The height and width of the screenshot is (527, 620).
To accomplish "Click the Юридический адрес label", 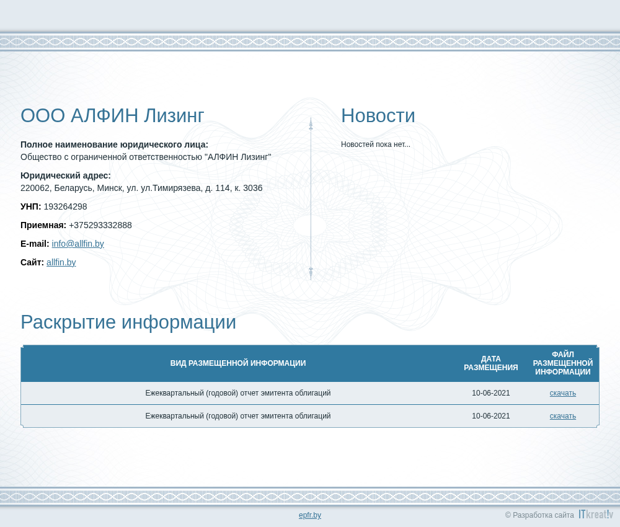I will point(66,175).
